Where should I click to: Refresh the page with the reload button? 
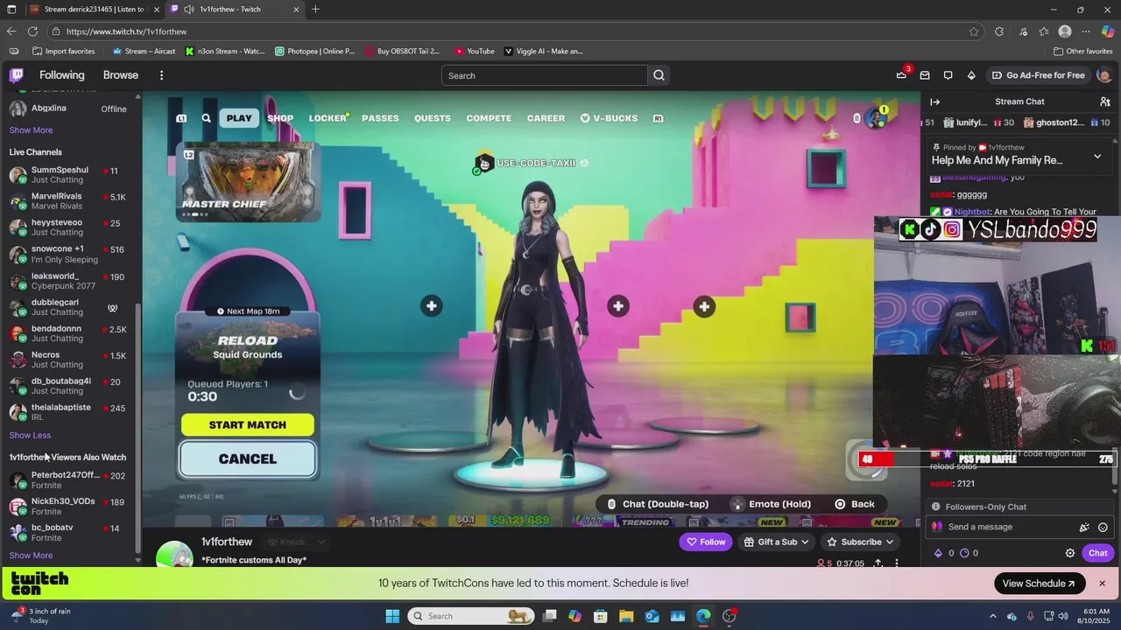tap(32, 31)
